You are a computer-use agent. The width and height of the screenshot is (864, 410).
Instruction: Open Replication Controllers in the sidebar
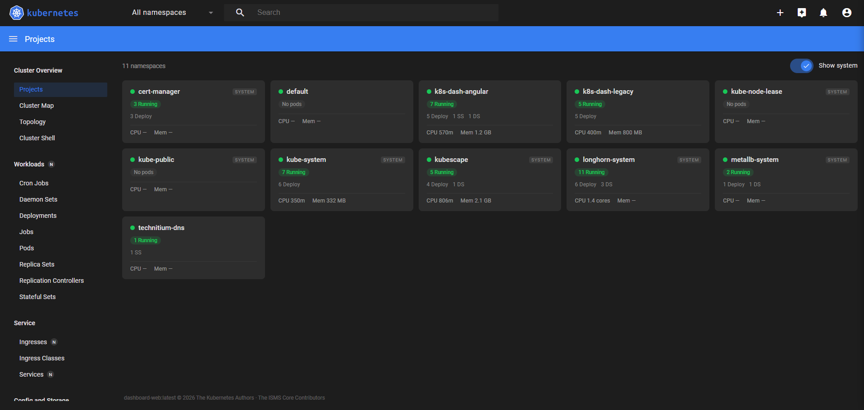(51, 281)
